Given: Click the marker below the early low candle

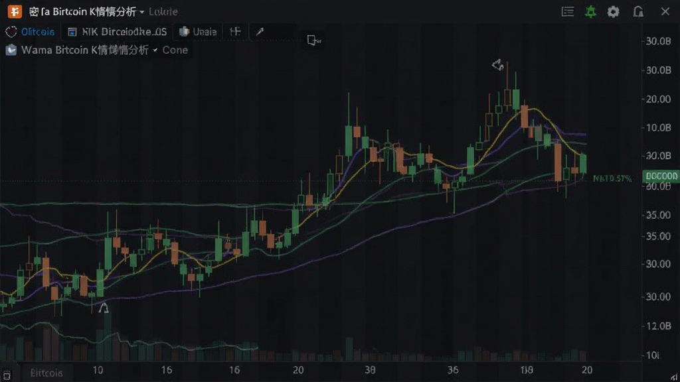Looking at the screenshot, I should (103, 308).
